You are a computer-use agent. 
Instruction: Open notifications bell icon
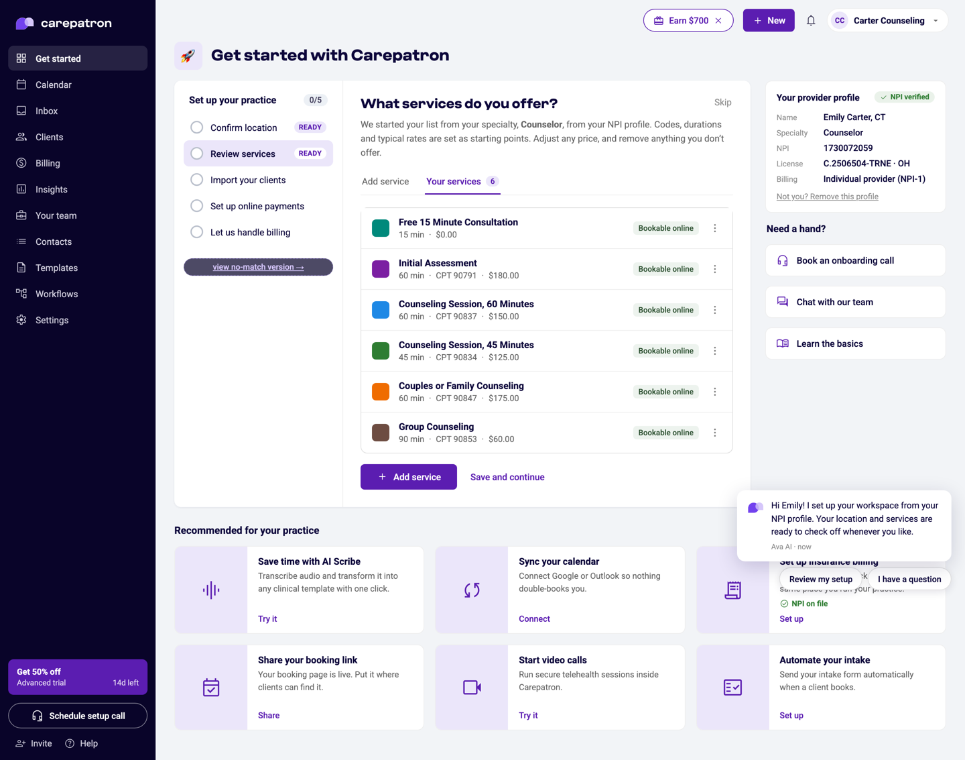(811, 21)
